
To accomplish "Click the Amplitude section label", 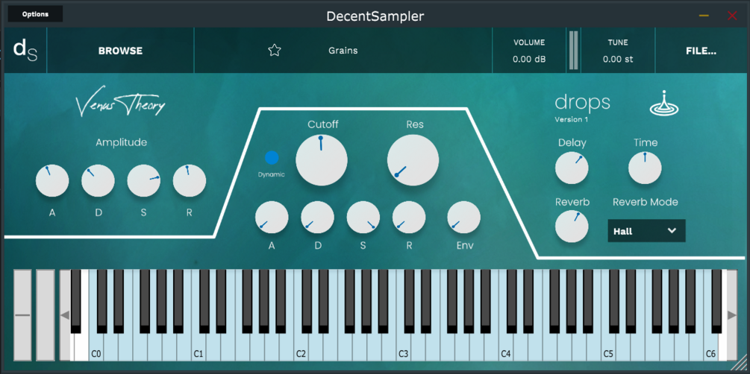I will point(121,142).
